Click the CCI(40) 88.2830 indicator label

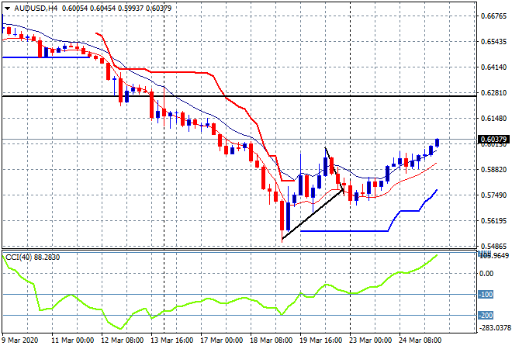tap(33, 257)
